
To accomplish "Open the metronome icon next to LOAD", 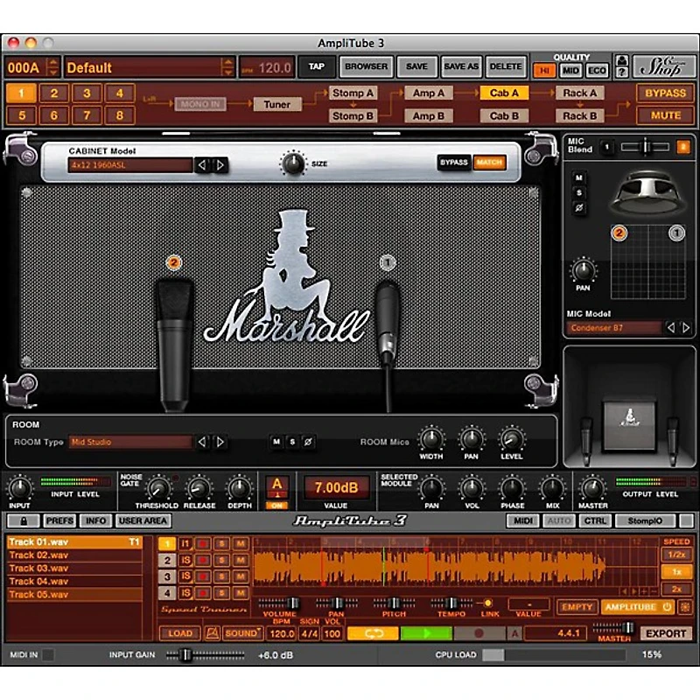I will 212,633.
